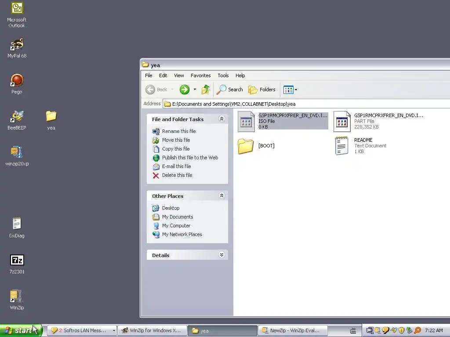Viewport: 450px width, 337px height.
Task: Click the Search toolbar button
Action: 229,90
